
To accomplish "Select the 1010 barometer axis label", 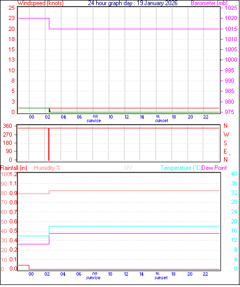I will 231,39.
